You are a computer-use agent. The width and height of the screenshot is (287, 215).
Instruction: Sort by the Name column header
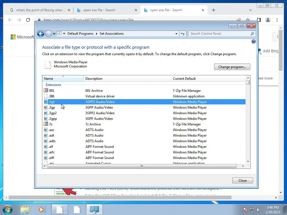[x=63, y=79]
